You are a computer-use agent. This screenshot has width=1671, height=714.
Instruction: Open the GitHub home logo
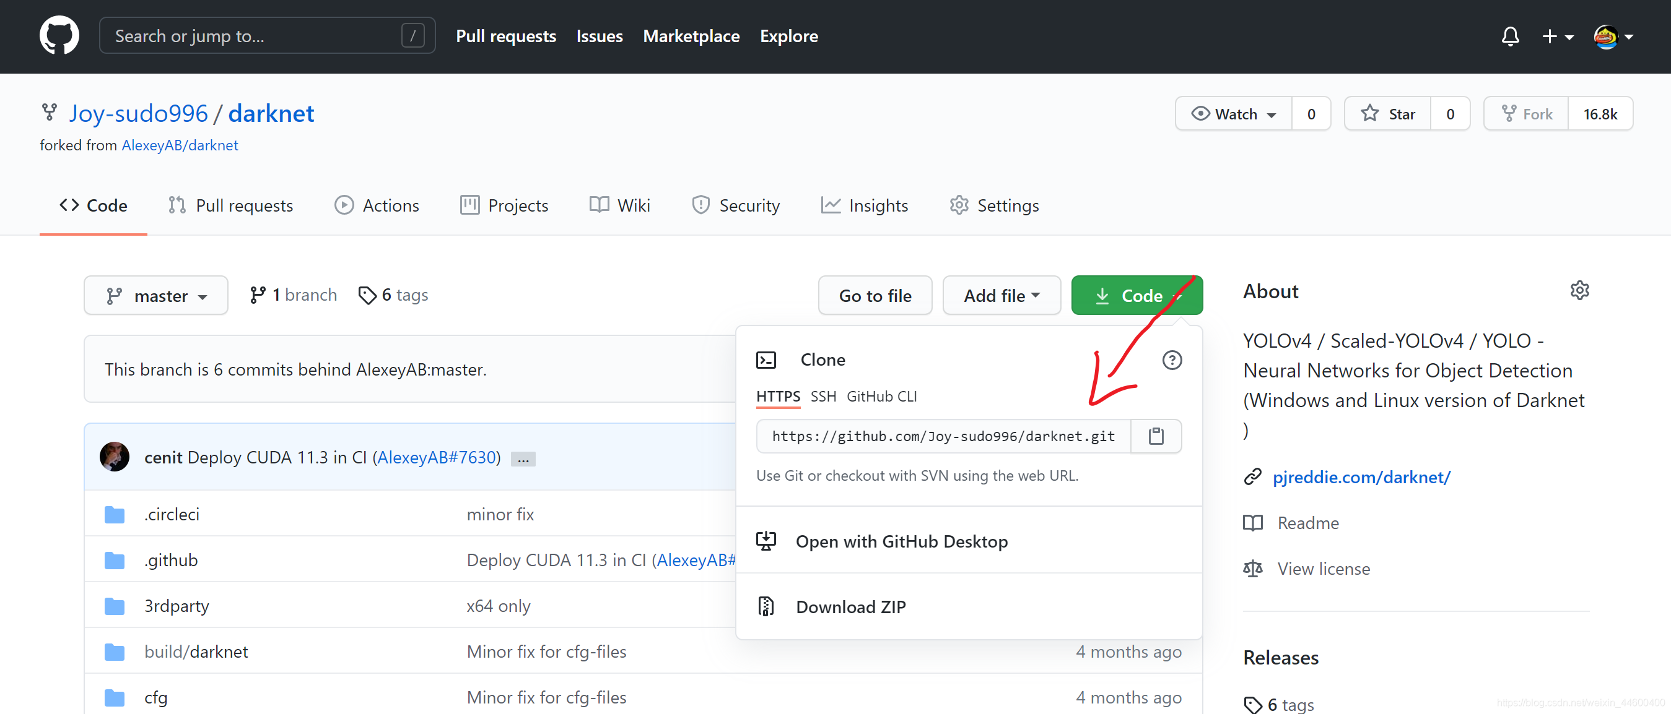pos(59,36)
